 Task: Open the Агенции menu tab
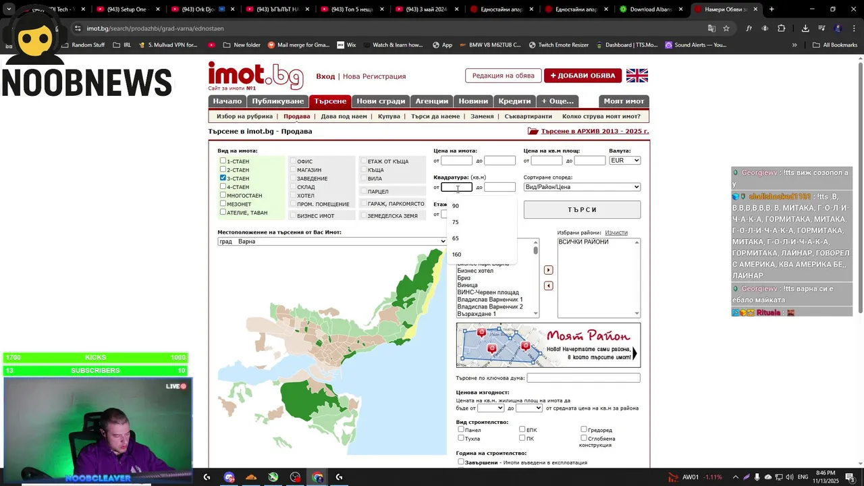tap(431, 101)
